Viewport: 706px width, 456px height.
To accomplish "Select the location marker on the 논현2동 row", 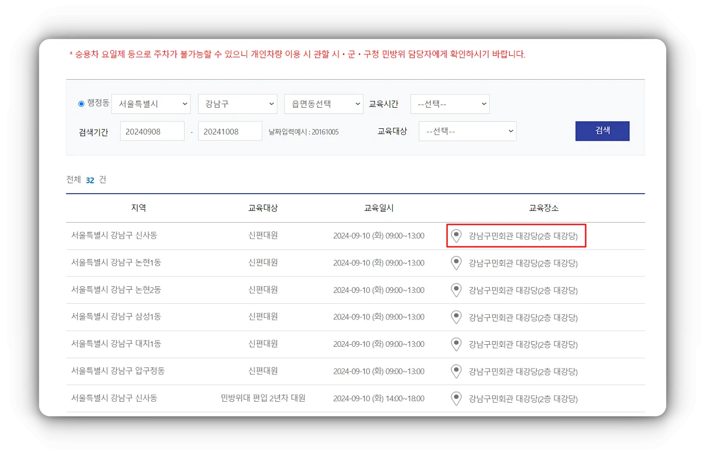I will [456, 290].
